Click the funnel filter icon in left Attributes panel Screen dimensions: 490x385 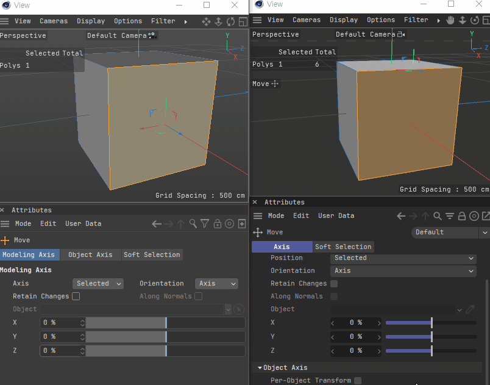(x=205, y=224)
